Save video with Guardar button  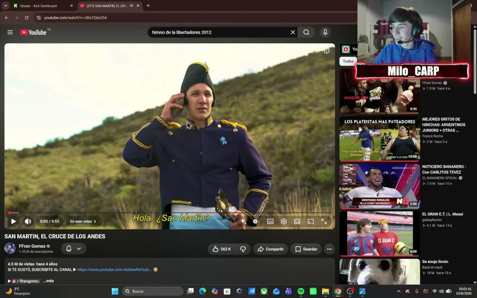(306, 249)
